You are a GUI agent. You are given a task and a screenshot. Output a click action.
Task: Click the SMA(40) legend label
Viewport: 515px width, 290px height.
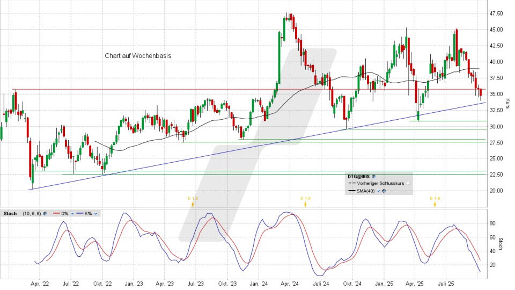coord(365,191)
